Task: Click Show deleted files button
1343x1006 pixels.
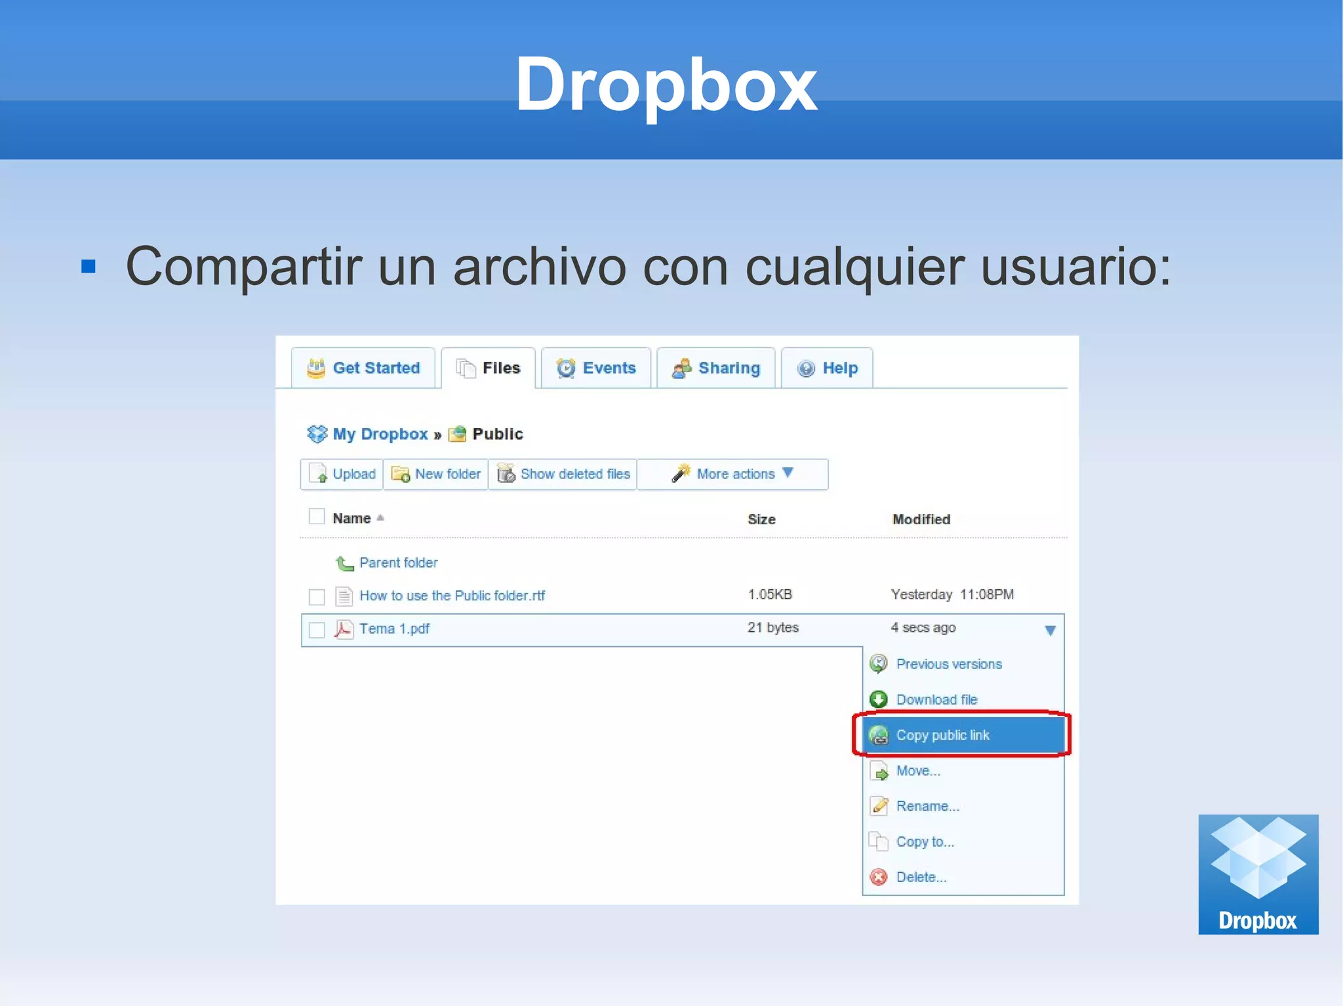Action: pyautogui.click(x=563, y=474)
